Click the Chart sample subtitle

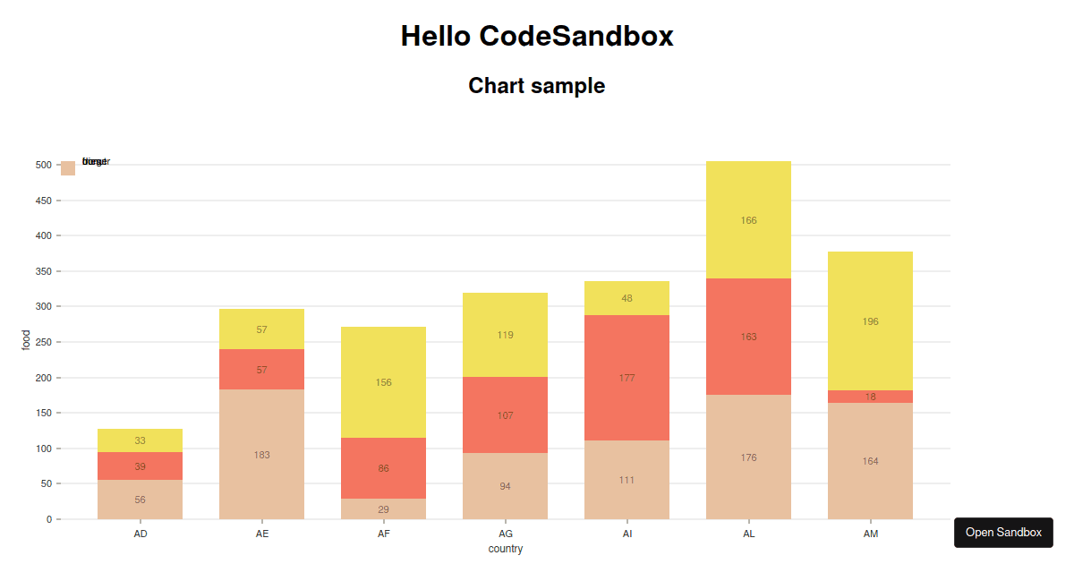click(x=536, y=85)
